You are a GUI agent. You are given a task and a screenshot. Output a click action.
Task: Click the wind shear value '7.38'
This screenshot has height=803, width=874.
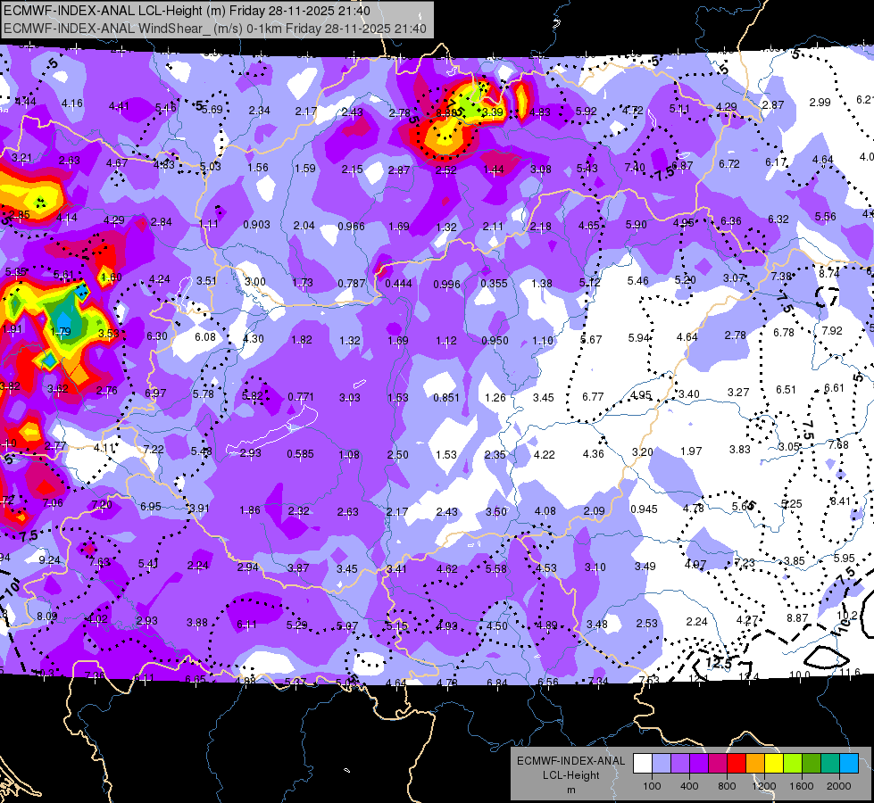tap(781, 277)
